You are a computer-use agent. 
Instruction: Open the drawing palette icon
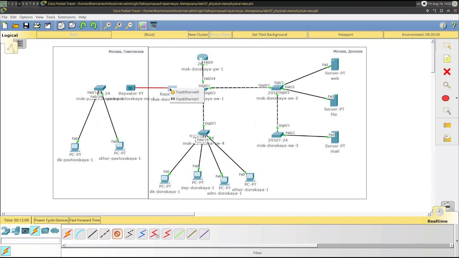point(142,25)
